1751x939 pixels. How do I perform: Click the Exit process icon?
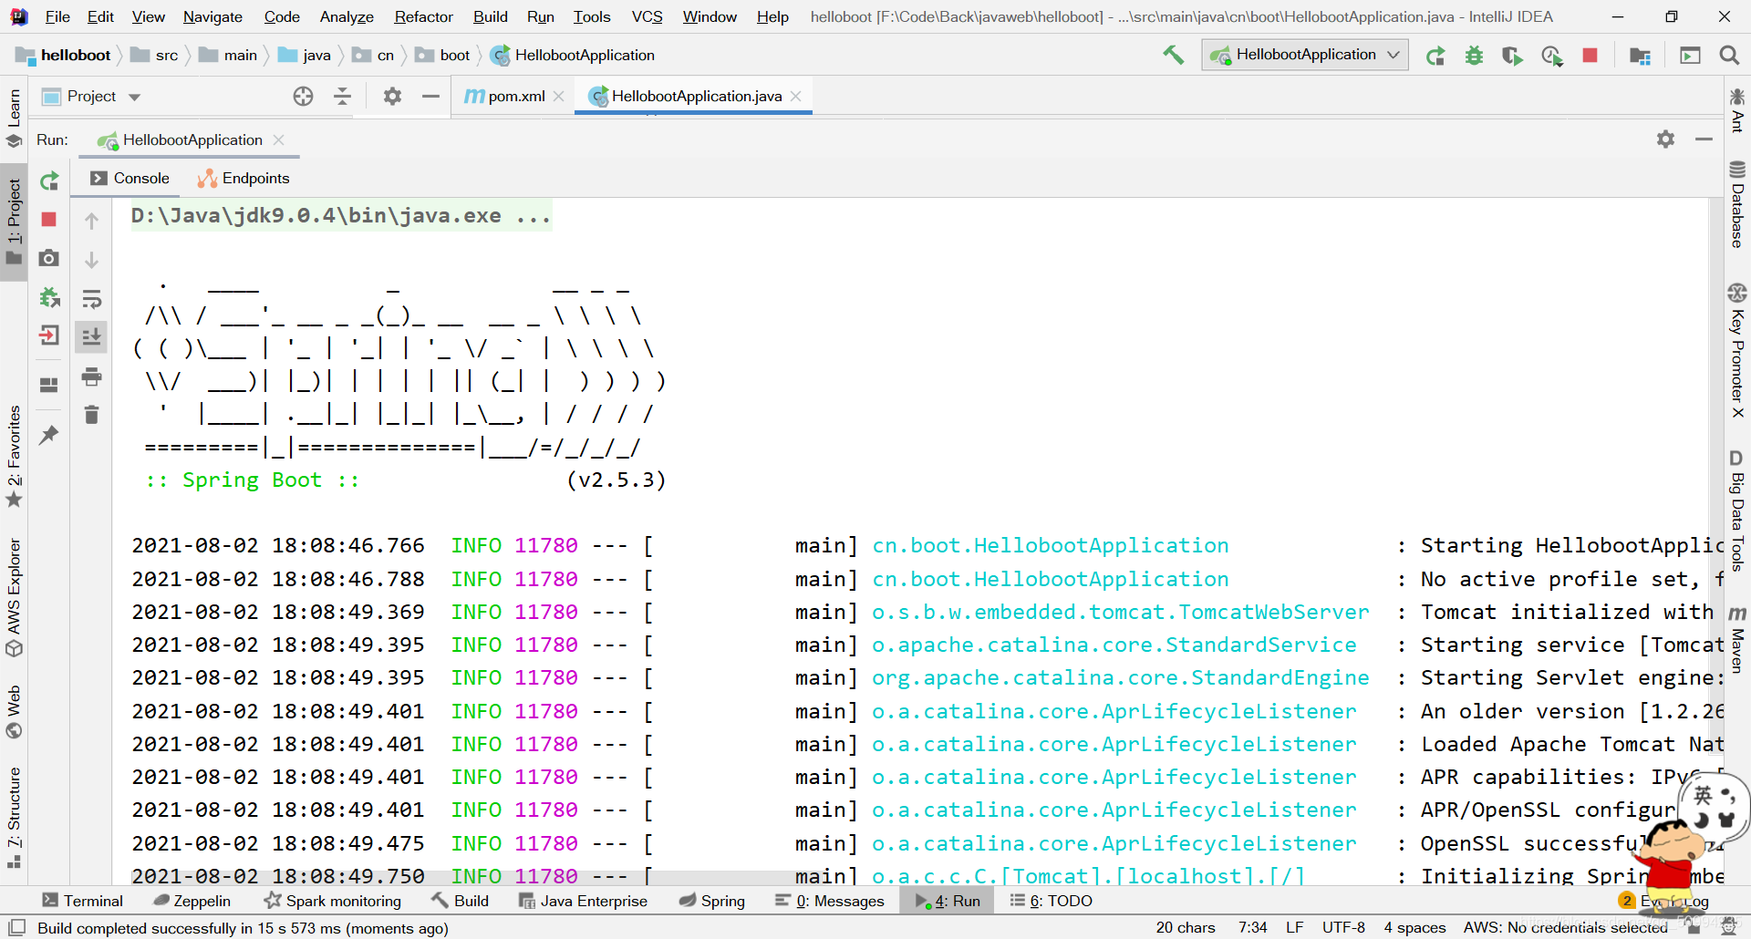point(49,335)
